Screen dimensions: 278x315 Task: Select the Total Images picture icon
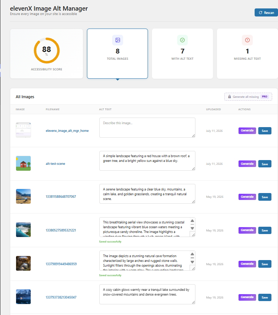tap(118, 40)
